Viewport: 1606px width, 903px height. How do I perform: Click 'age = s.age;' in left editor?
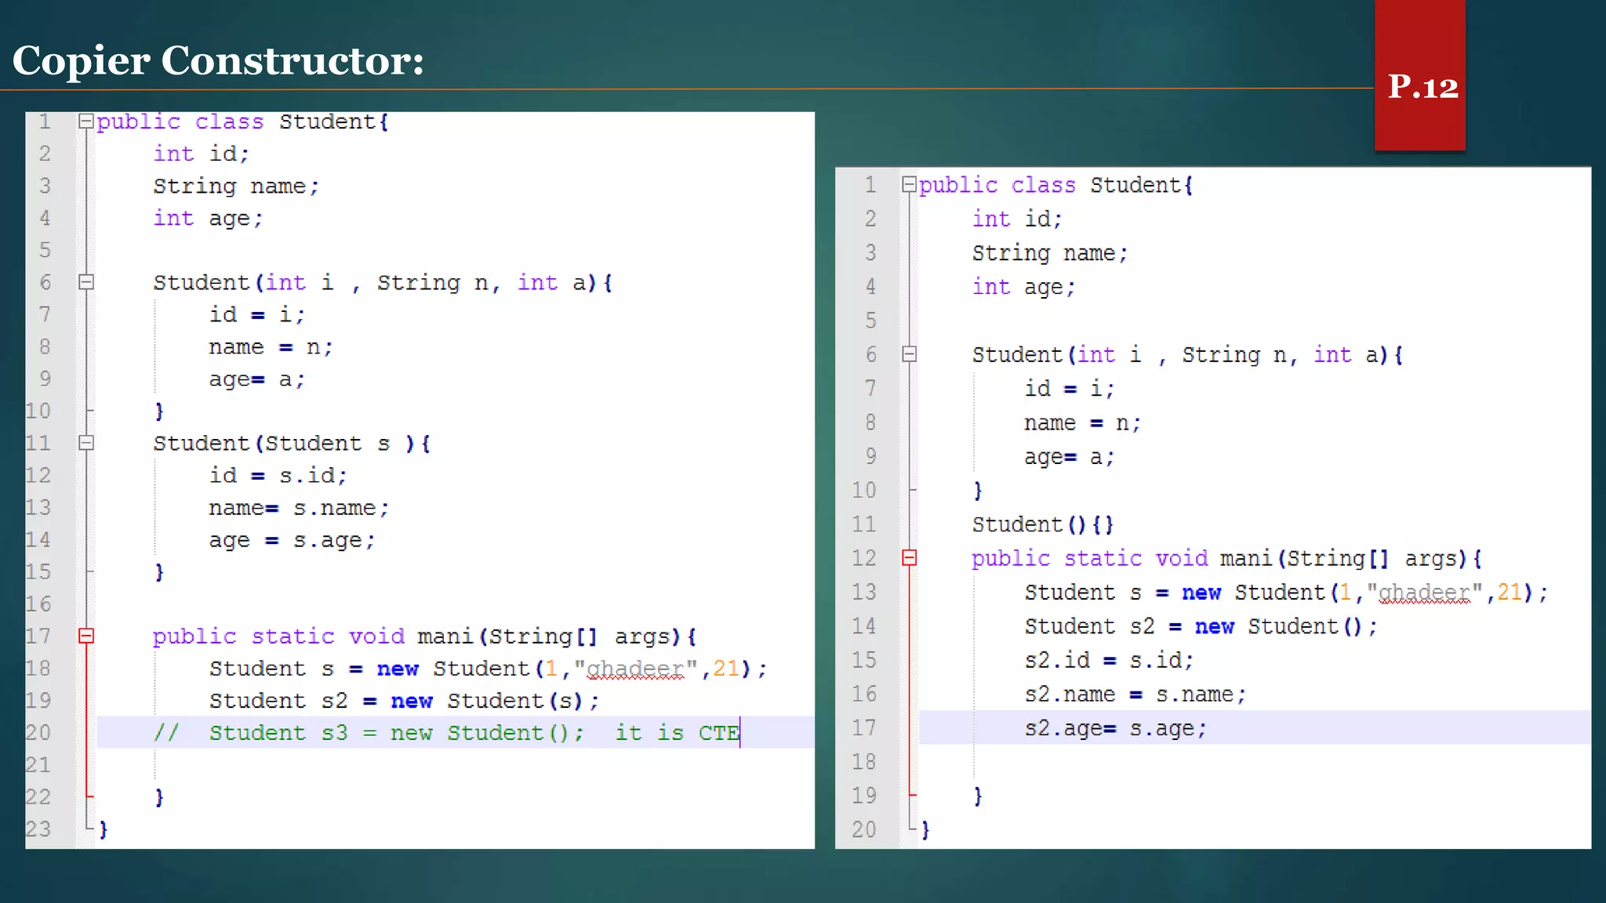pyautogui.click(x=292, y=541)
